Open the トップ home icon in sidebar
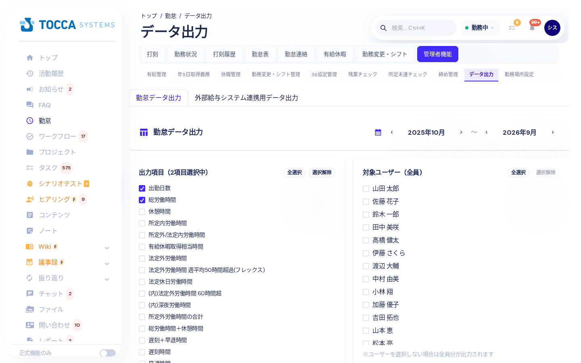Screen dimensions: 581x363 (30, 58)
